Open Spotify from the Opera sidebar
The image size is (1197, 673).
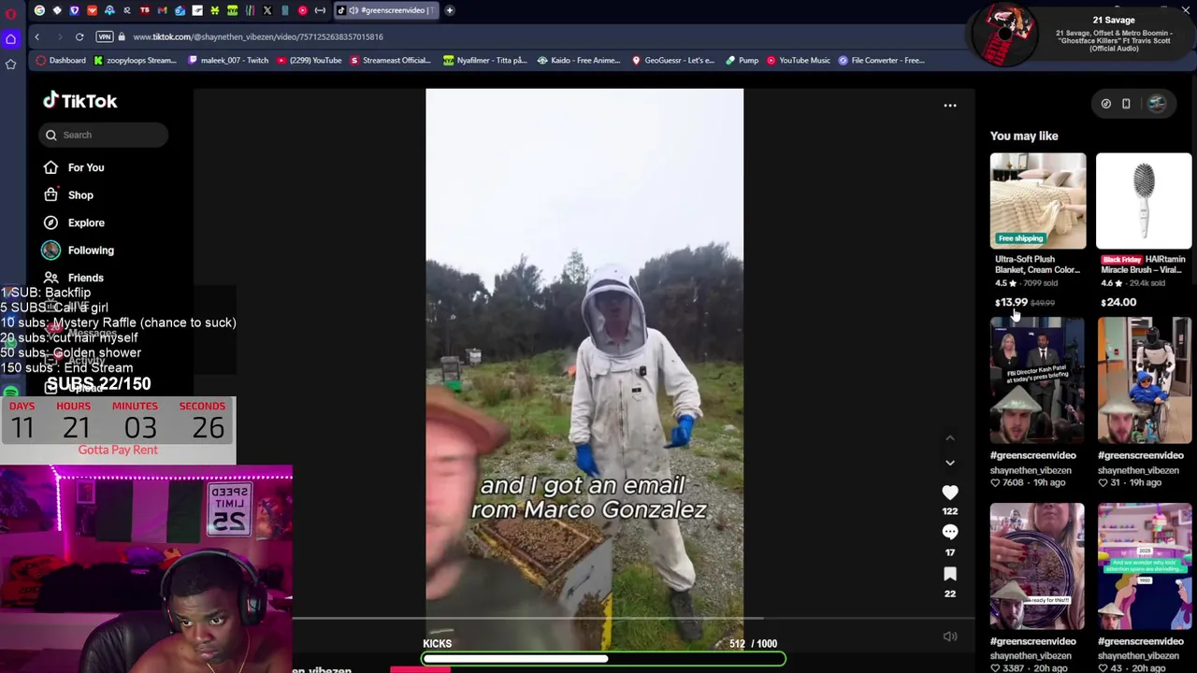click(x=10, y=393)
